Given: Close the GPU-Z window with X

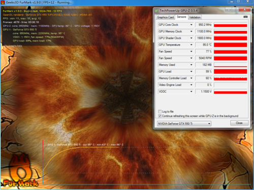Looking at the screenshot, I should 244,10.
